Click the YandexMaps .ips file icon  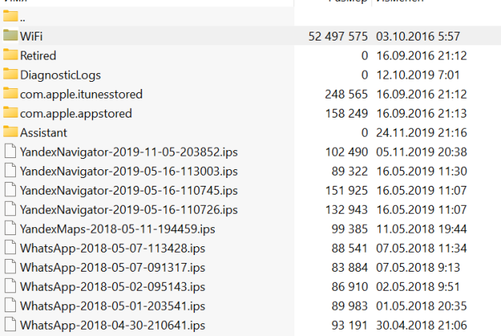tap(10, 229)
